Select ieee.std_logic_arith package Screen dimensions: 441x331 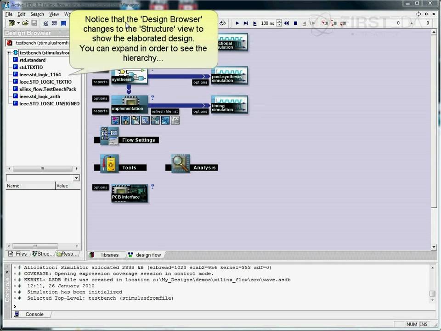coord(40,97)
